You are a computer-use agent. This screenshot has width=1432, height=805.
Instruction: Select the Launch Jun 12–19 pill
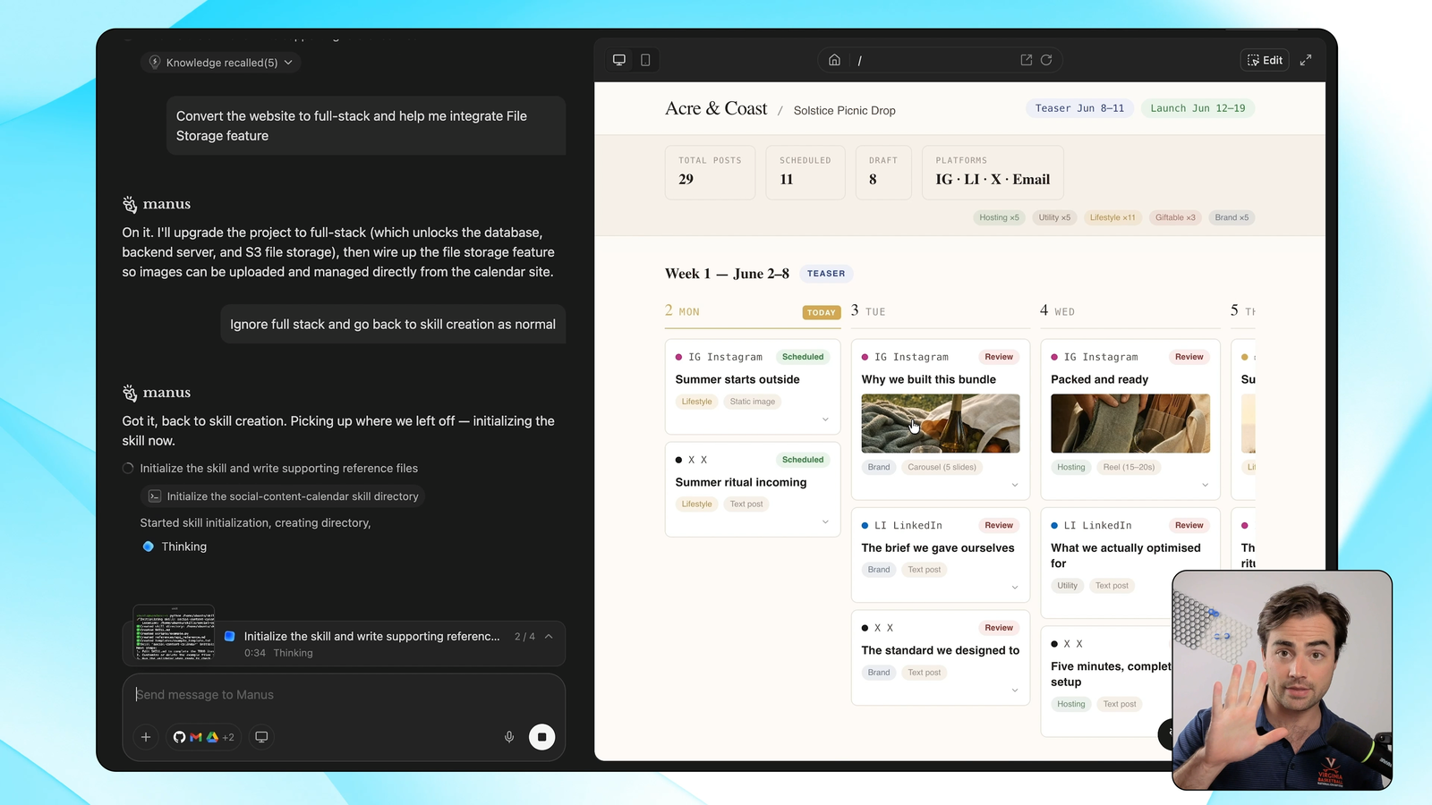[x=1198, y=108]
